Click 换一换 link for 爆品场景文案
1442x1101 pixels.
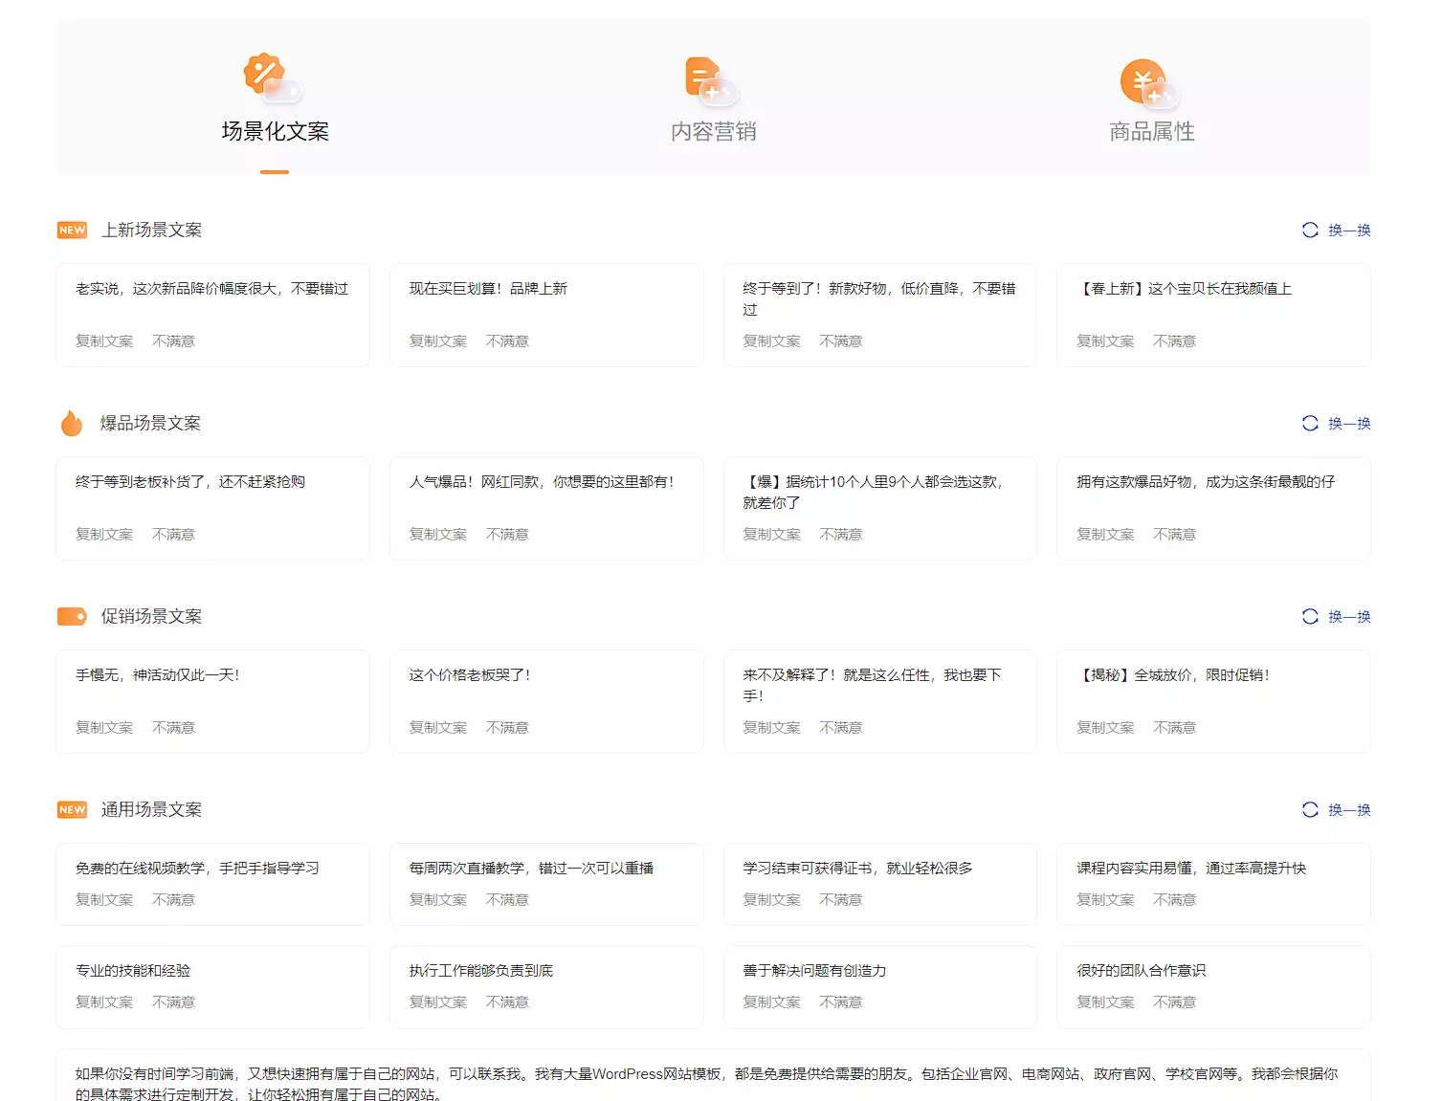point(1349,424)
